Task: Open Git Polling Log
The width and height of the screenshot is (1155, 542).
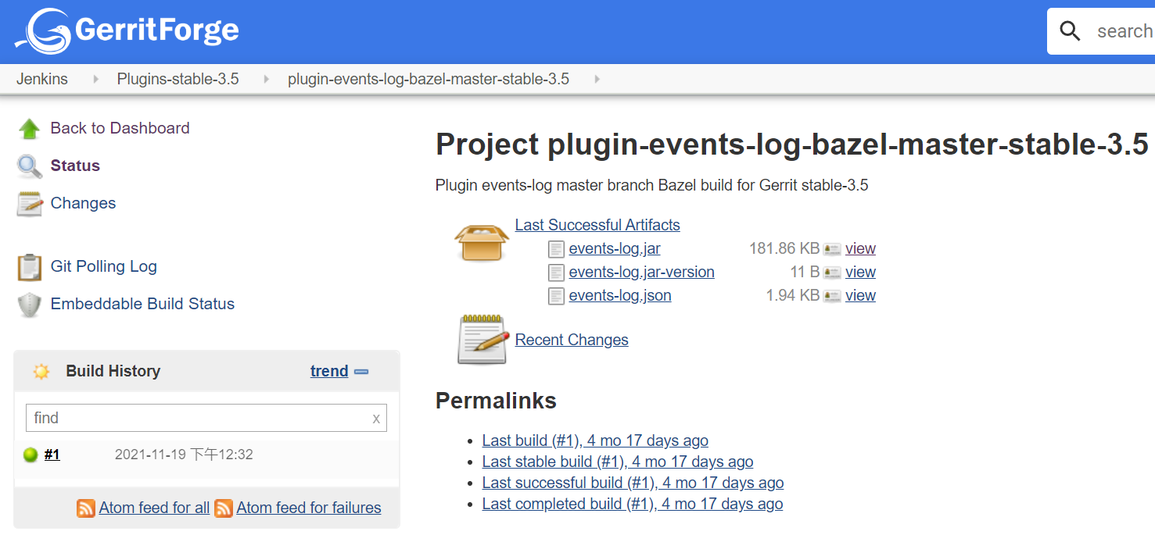Action: pos(103,266)
